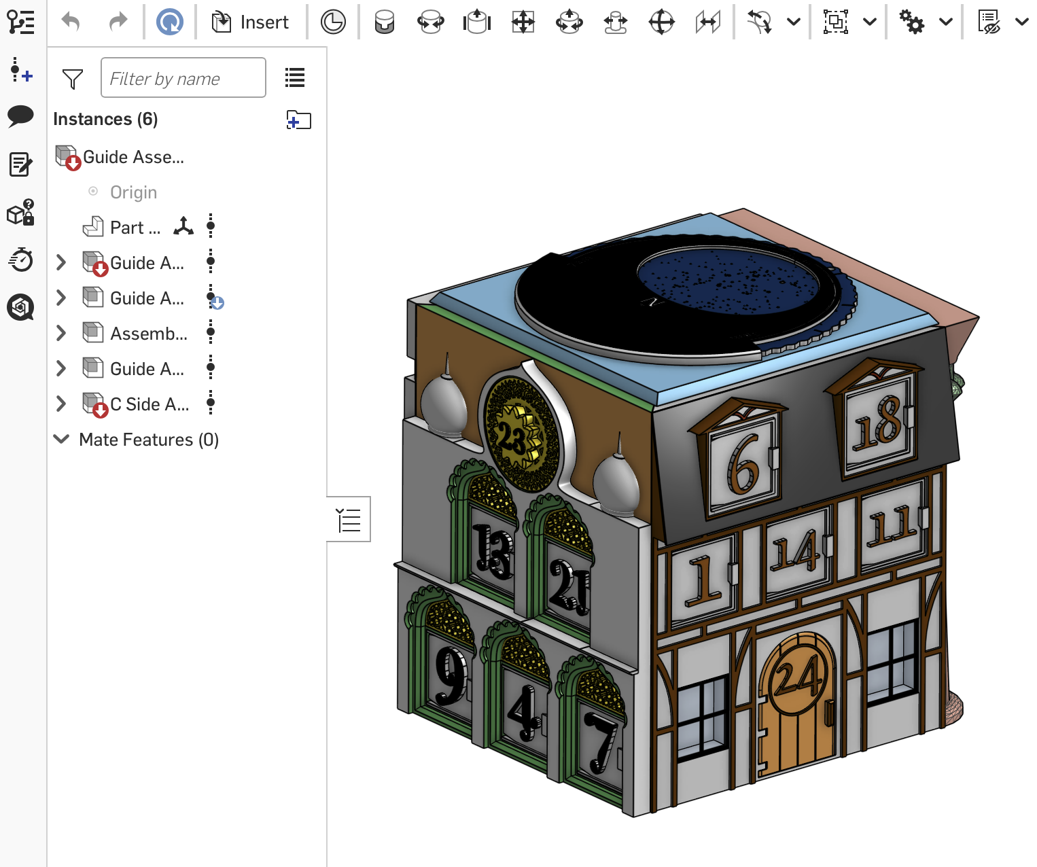
Task: Select the Part ... instance in the list
Action: (135, 228)
